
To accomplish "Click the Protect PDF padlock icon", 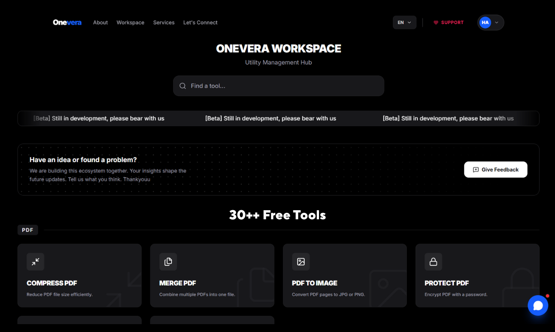I will (x=434, y=262).
